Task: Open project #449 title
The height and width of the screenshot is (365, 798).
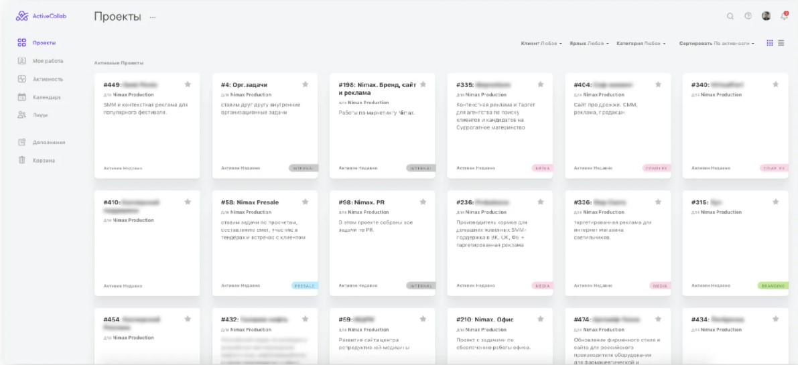Action: point(130,85)
